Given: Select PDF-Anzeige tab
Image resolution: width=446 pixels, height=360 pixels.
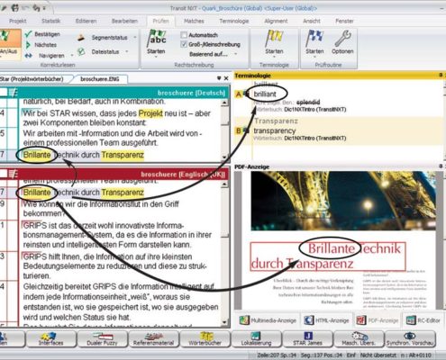Looking at the screenshot, I should (378, 320).
